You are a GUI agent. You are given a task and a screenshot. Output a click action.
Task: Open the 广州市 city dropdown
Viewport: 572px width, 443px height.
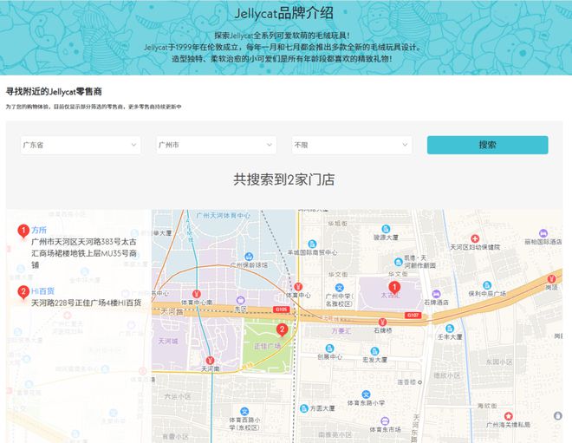coord(217,145)
